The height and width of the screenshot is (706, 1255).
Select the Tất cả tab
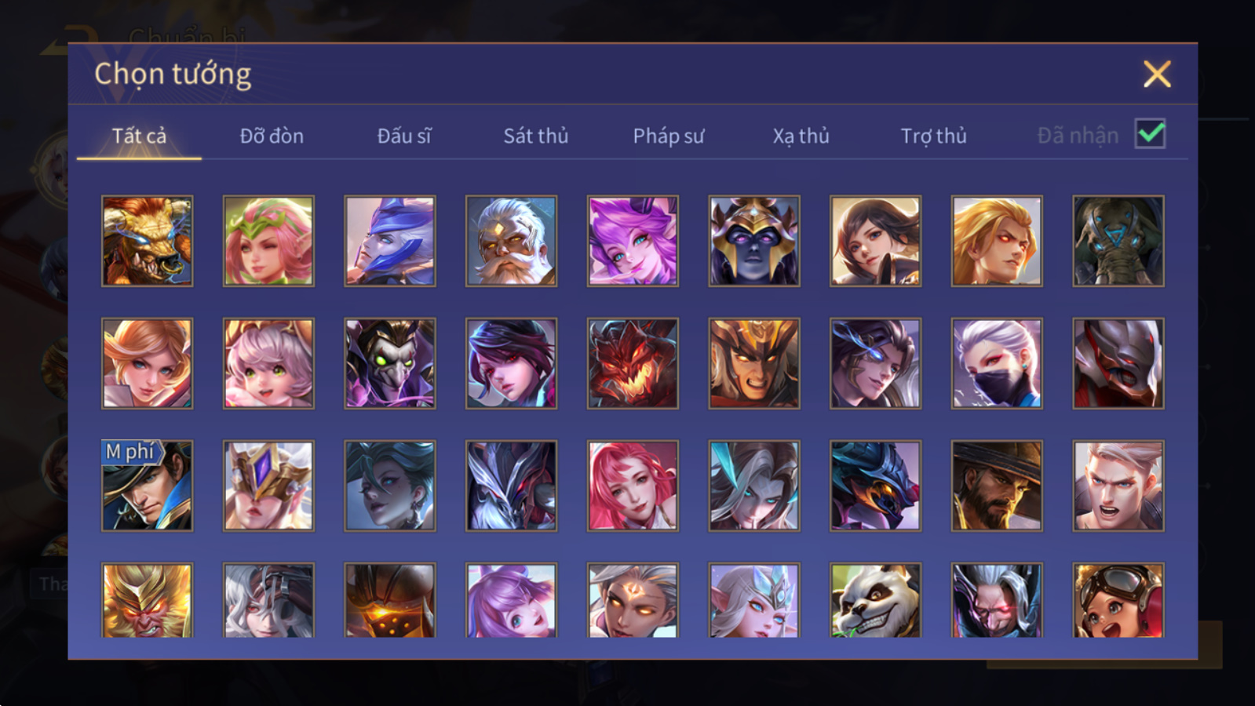tap(139, 136)
